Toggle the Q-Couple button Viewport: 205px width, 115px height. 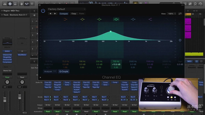pyautogui.click(x=64, y=71)
